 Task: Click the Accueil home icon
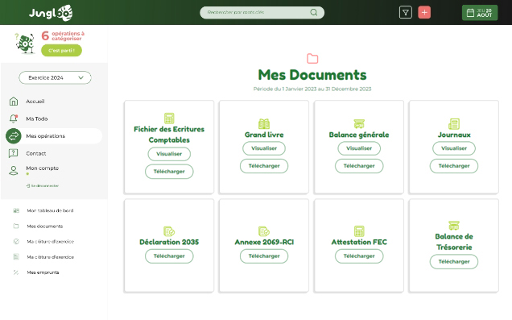[14, 102]
